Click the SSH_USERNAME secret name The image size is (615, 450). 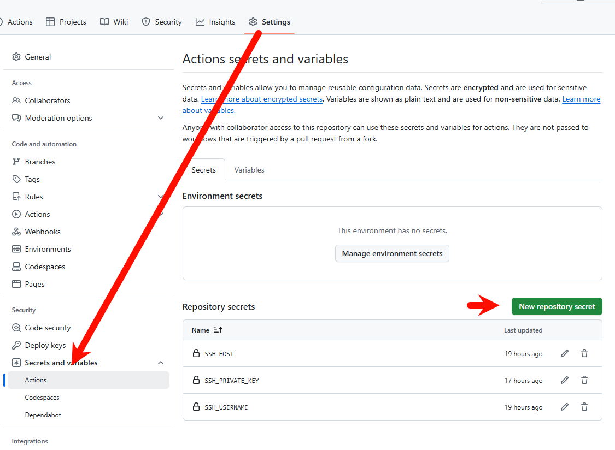pyautogui.click(x=226, y=407)
